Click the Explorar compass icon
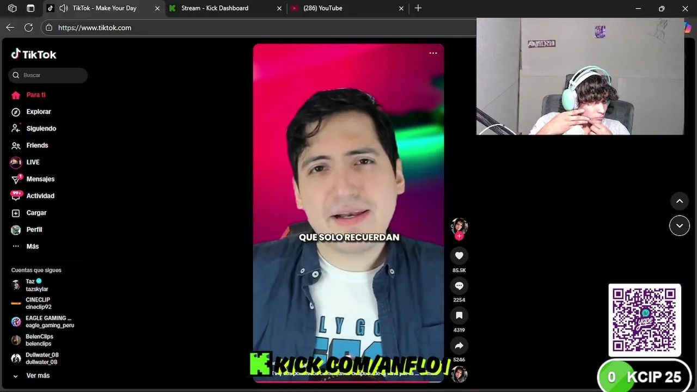The height and width of the screenshot is (392, 697). pyautogui.click(x=16, y=112)
